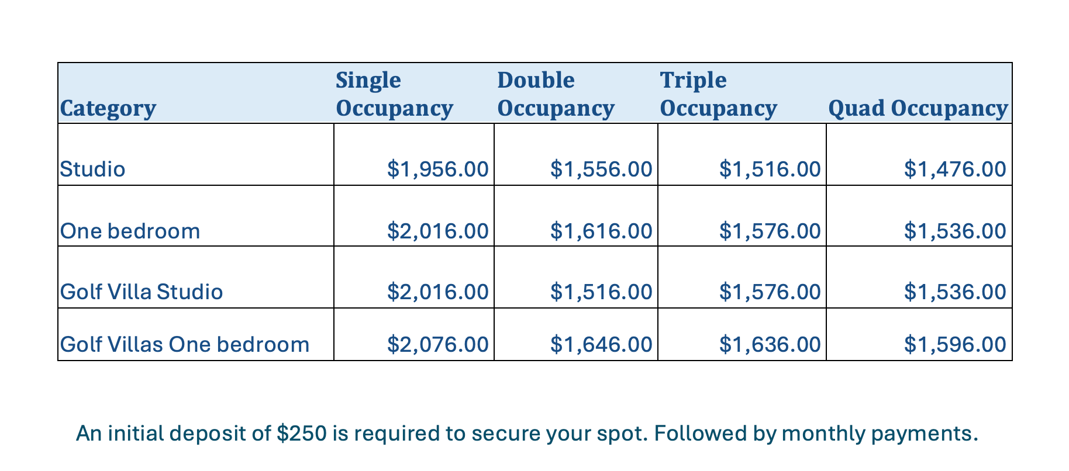Click the Quad Occupancy column header
This screenshot has height=471, width=1069.
918,108
